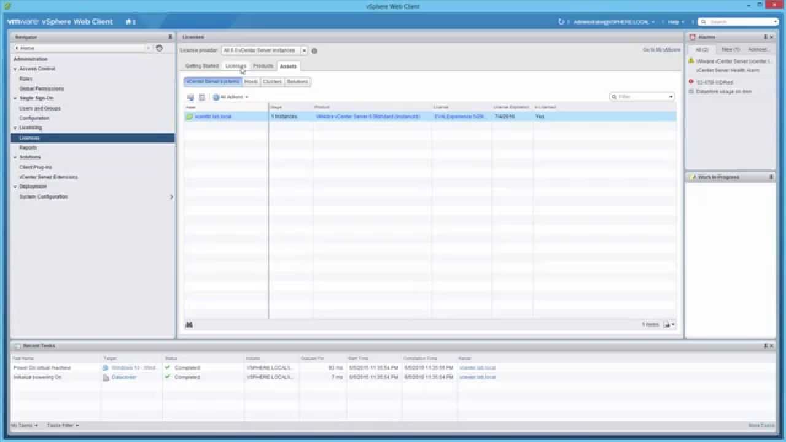Pin the Work In Progress panel
The image size is (786, 442).
[771, 177]
